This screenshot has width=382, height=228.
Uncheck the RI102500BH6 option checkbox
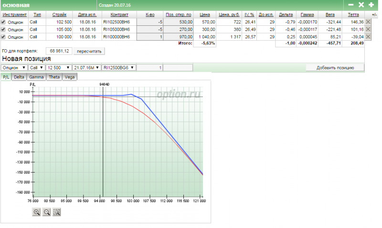point(3,22)
